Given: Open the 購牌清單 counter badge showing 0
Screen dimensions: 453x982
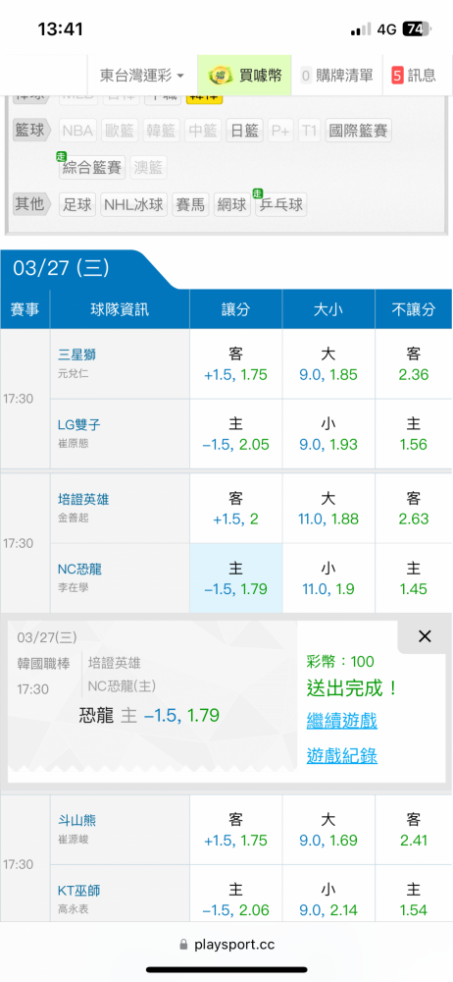Looking at the screenshot, I should [306, 76].
